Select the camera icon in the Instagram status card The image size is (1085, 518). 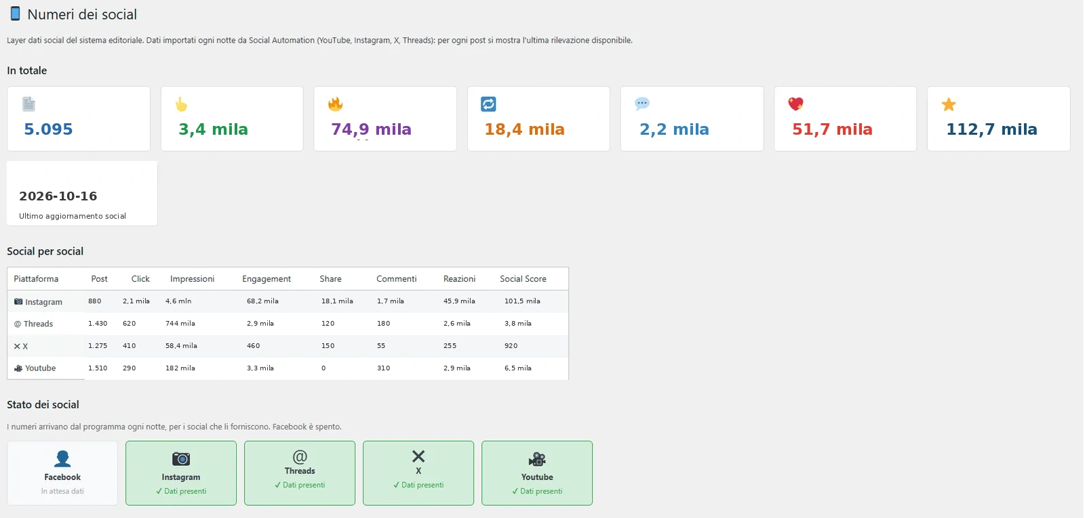click(x=181, y=459)
